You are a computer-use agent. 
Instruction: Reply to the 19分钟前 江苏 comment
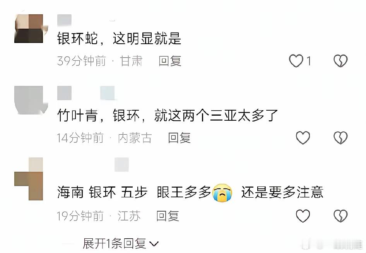point(168,216)
